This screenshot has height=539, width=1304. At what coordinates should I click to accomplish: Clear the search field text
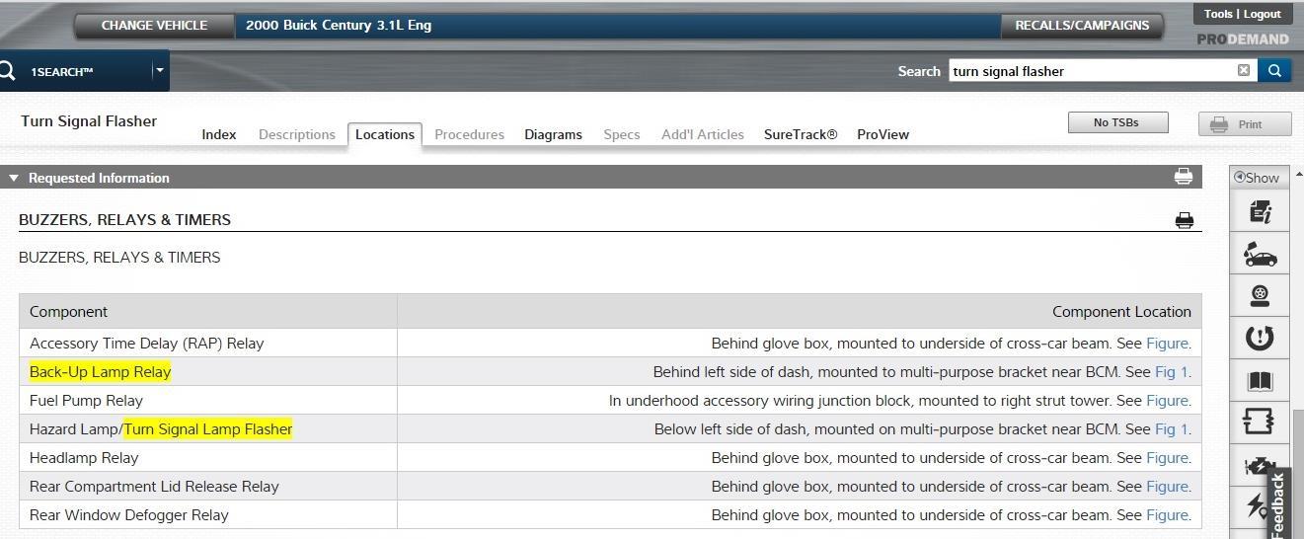click(1244, 70)
